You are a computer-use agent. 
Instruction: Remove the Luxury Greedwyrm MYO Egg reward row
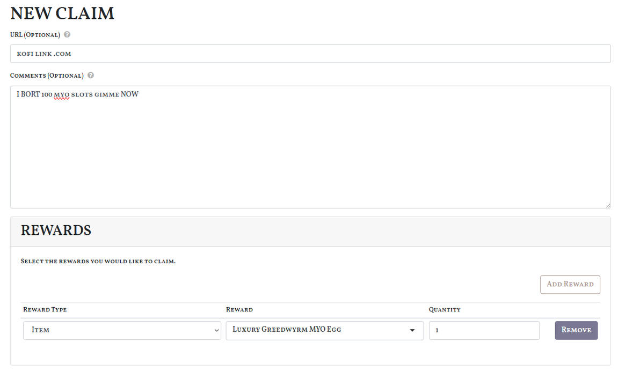(576, 330)
